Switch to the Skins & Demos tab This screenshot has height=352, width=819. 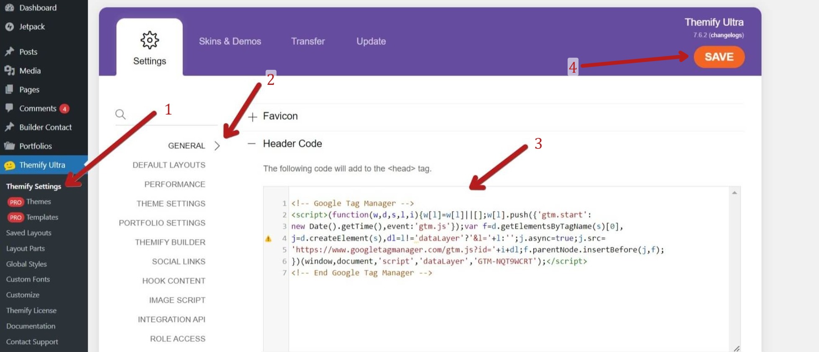click(230, 41)
